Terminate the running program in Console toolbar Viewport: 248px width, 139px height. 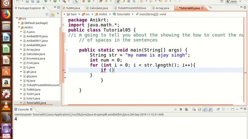pyautogui.click(x=176, y=109)
